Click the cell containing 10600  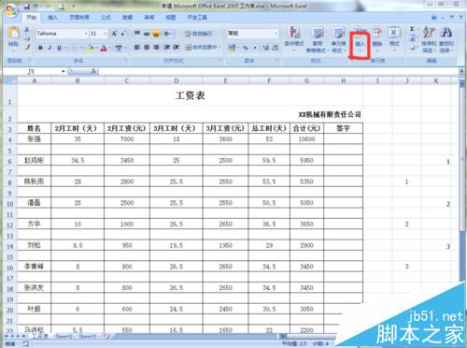306,139
